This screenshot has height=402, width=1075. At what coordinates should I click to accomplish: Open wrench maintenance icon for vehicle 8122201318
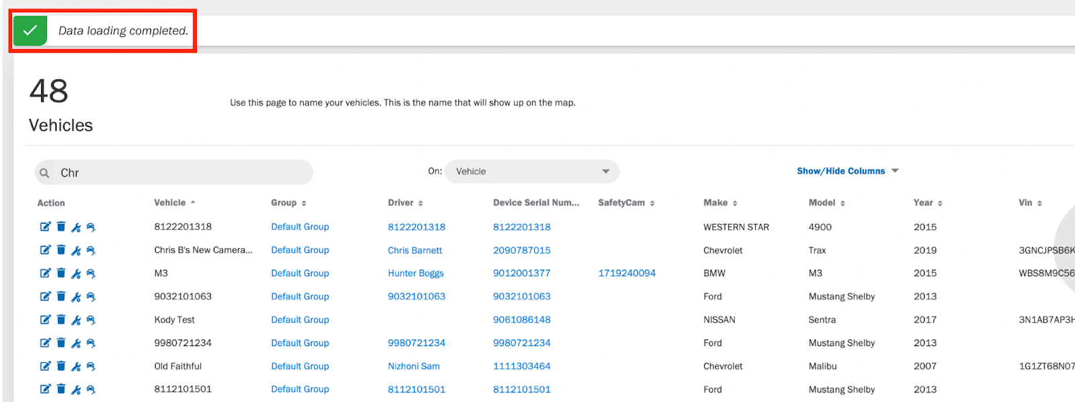(76, 227)
